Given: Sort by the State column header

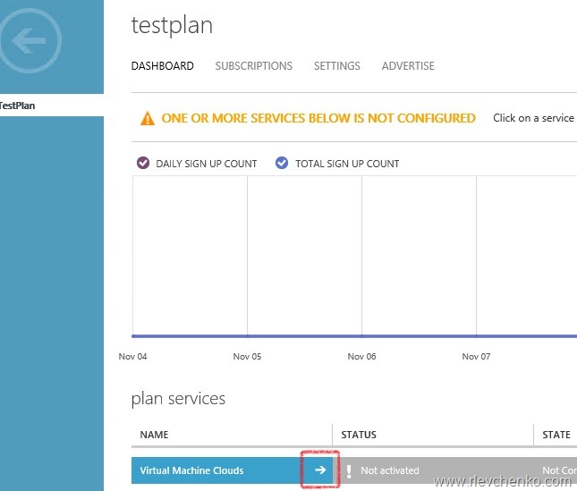Looking at the screenshot, I should point(556,435).
